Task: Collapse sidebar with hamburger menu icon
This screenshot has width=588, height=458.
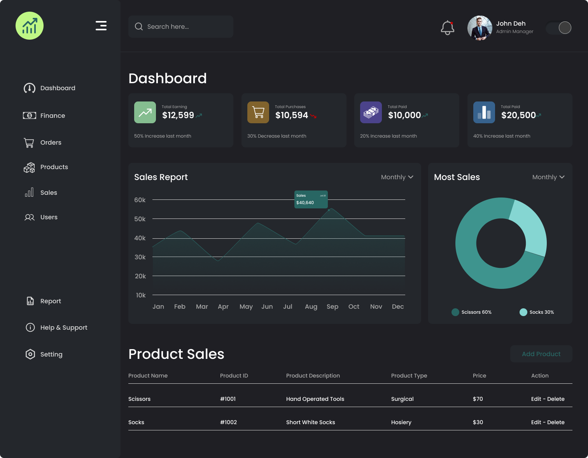Action: 101,26
